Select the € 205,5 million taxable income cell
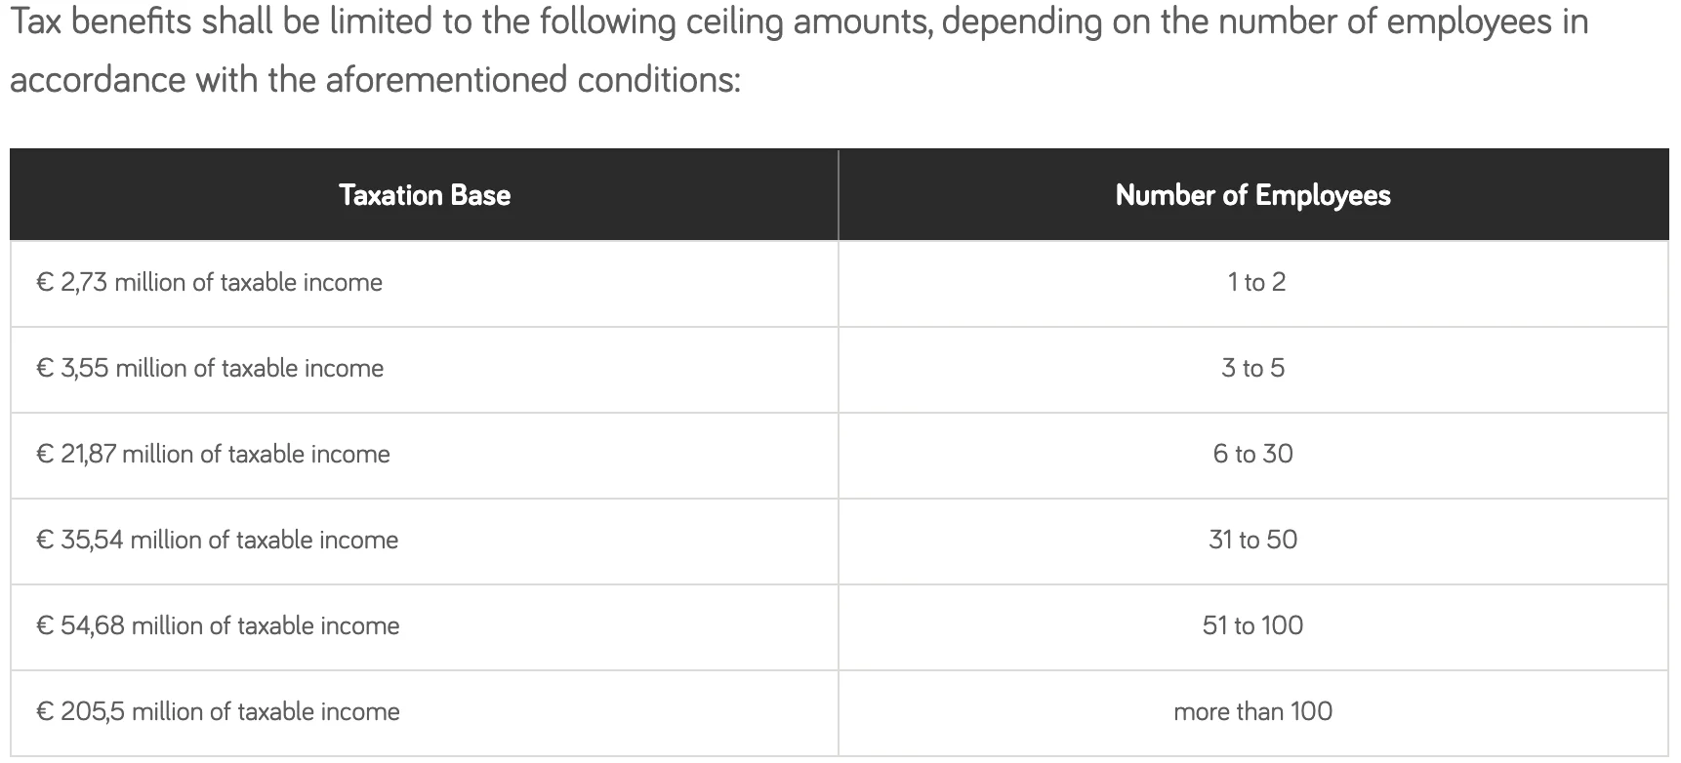The image size is (1681, 763). click(x=424, y=712)
